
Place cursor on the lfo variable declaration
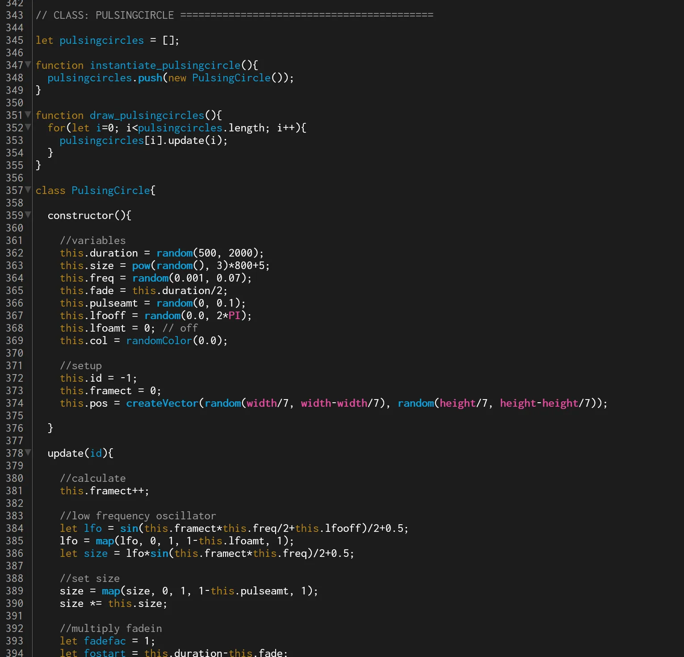[93, 528]
